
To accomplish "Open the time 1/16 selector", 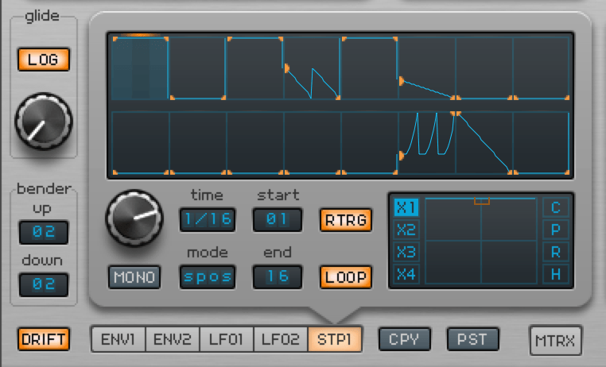I will 208,220.
